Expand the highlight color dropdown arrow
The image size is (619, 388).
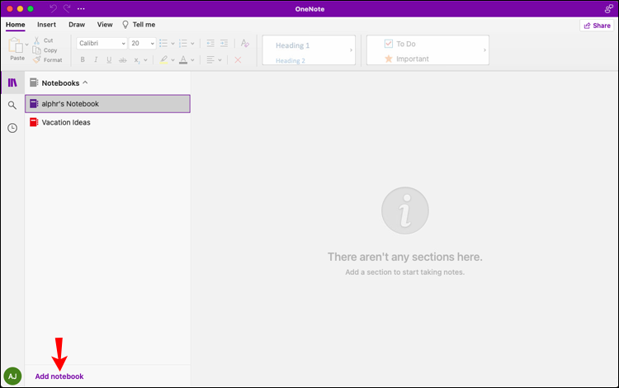173,60
